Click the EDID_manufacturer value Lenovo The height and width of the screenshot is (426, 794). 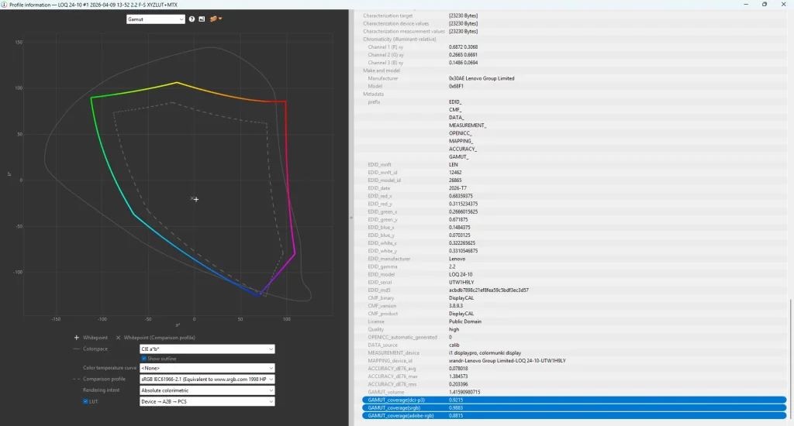[x=457, y=259]
